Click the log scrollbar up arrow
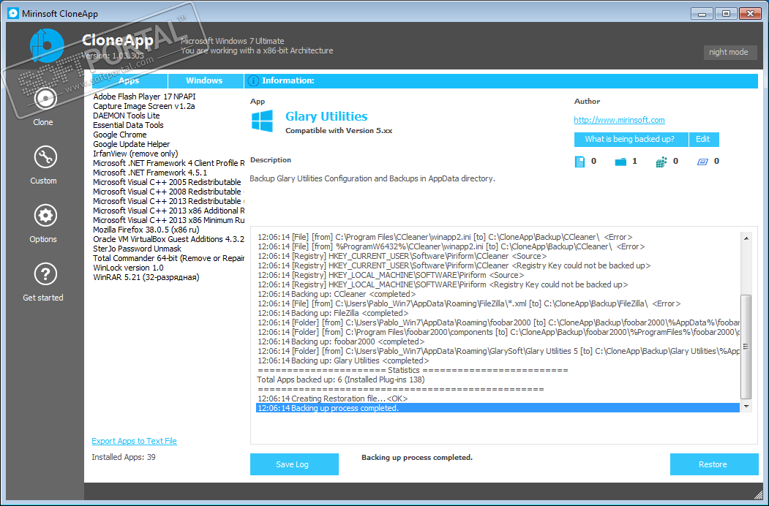This screenshot has height=506, width=769. click(746, 238)
